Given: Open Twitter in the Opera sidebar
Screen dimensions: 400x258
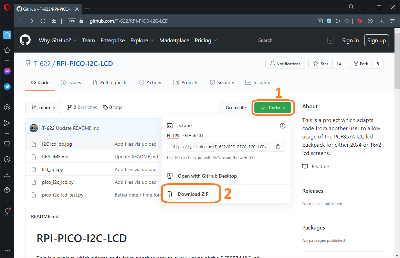Looking at the screenshot, I should coord(7,87).
